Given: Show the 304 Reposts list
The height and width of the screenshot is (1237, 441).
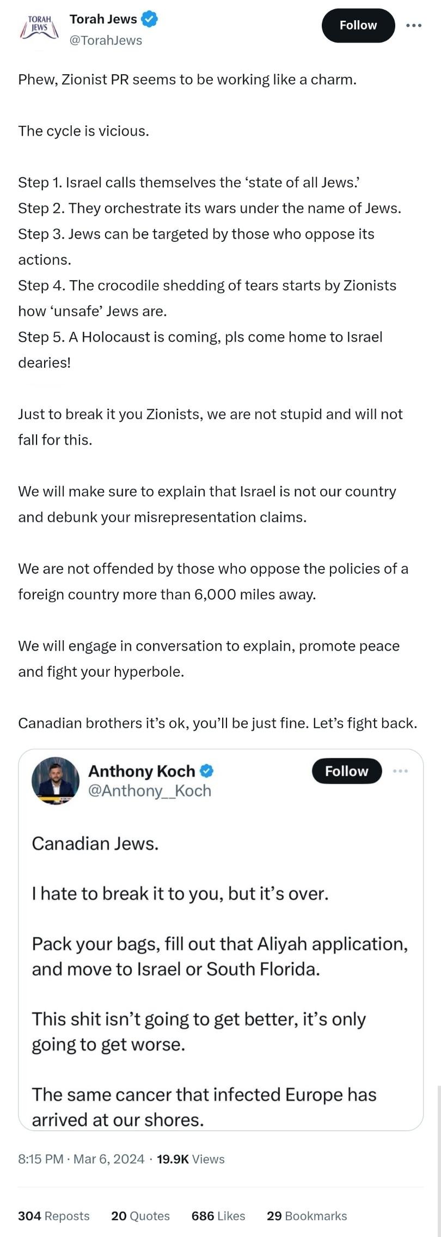Looking at the screenshot, I should pyautogui.click(x=54, y=1216).
